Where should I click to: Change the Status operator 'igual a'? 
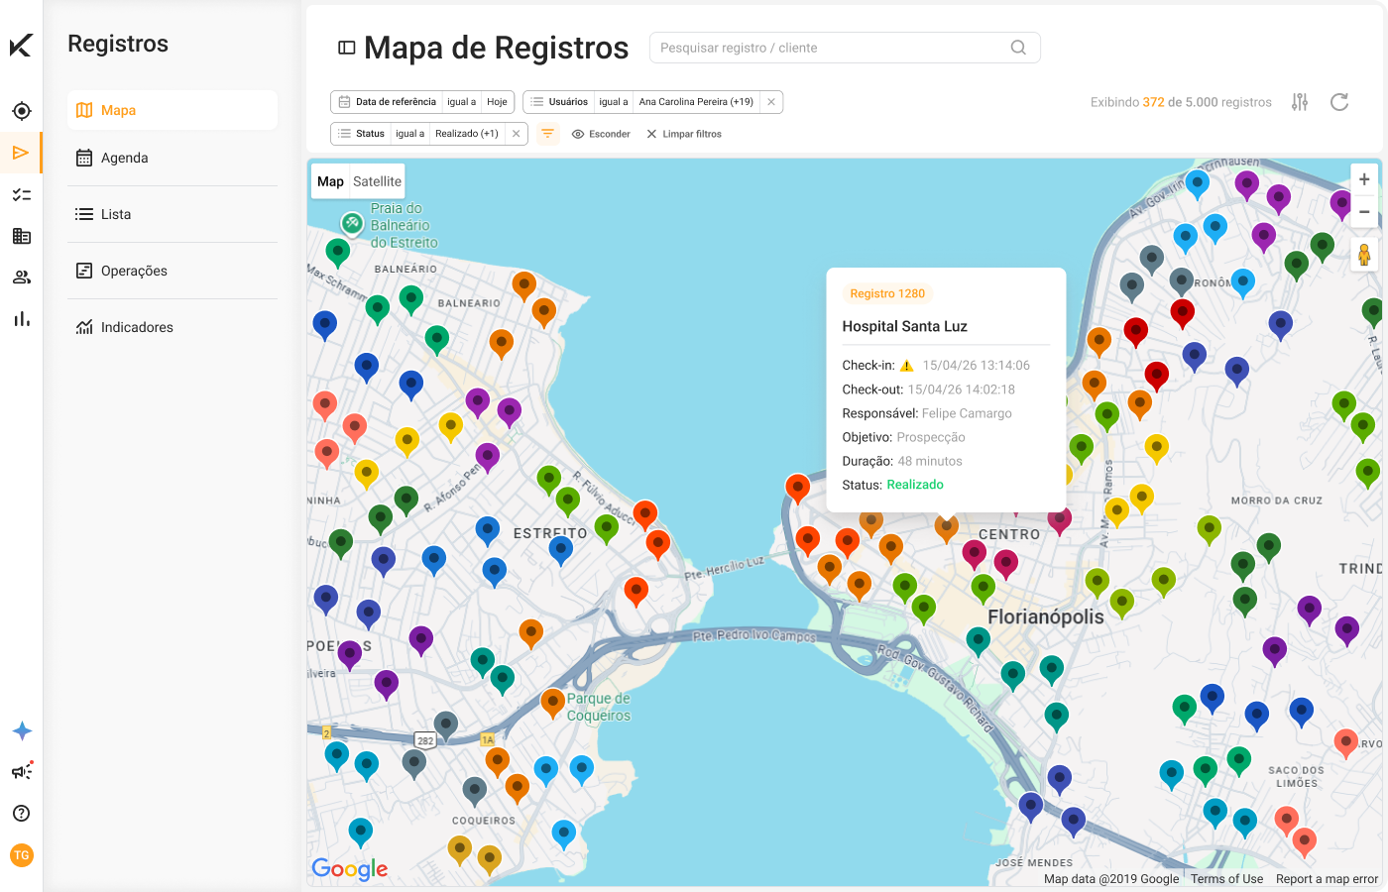tap(409, 134)
